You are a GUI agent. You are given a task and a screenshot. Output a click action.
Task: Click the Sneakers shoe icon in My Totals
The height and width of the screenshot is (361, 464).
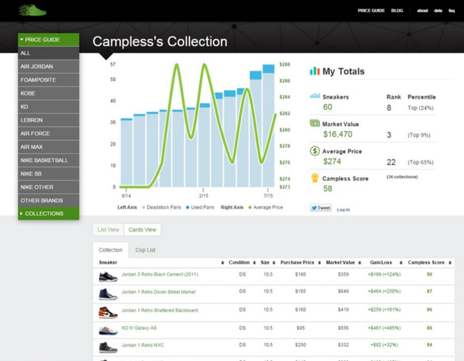(x=315, y=96)
